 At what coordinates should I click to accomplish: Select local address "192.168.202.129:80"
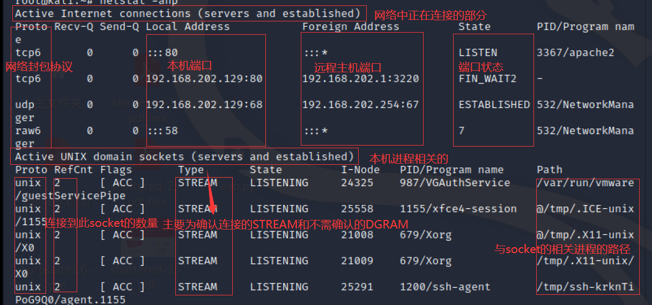point(204,79)
